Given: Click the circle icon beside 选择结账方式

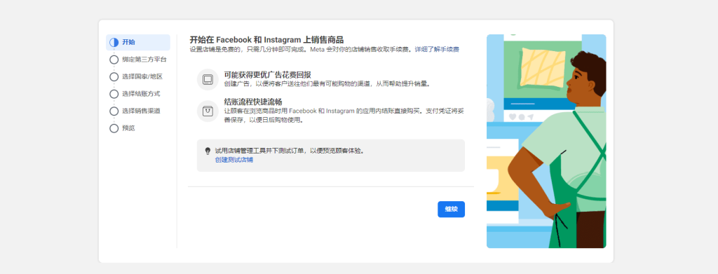Looking at the screenshot, I should [x=114, y=94].
